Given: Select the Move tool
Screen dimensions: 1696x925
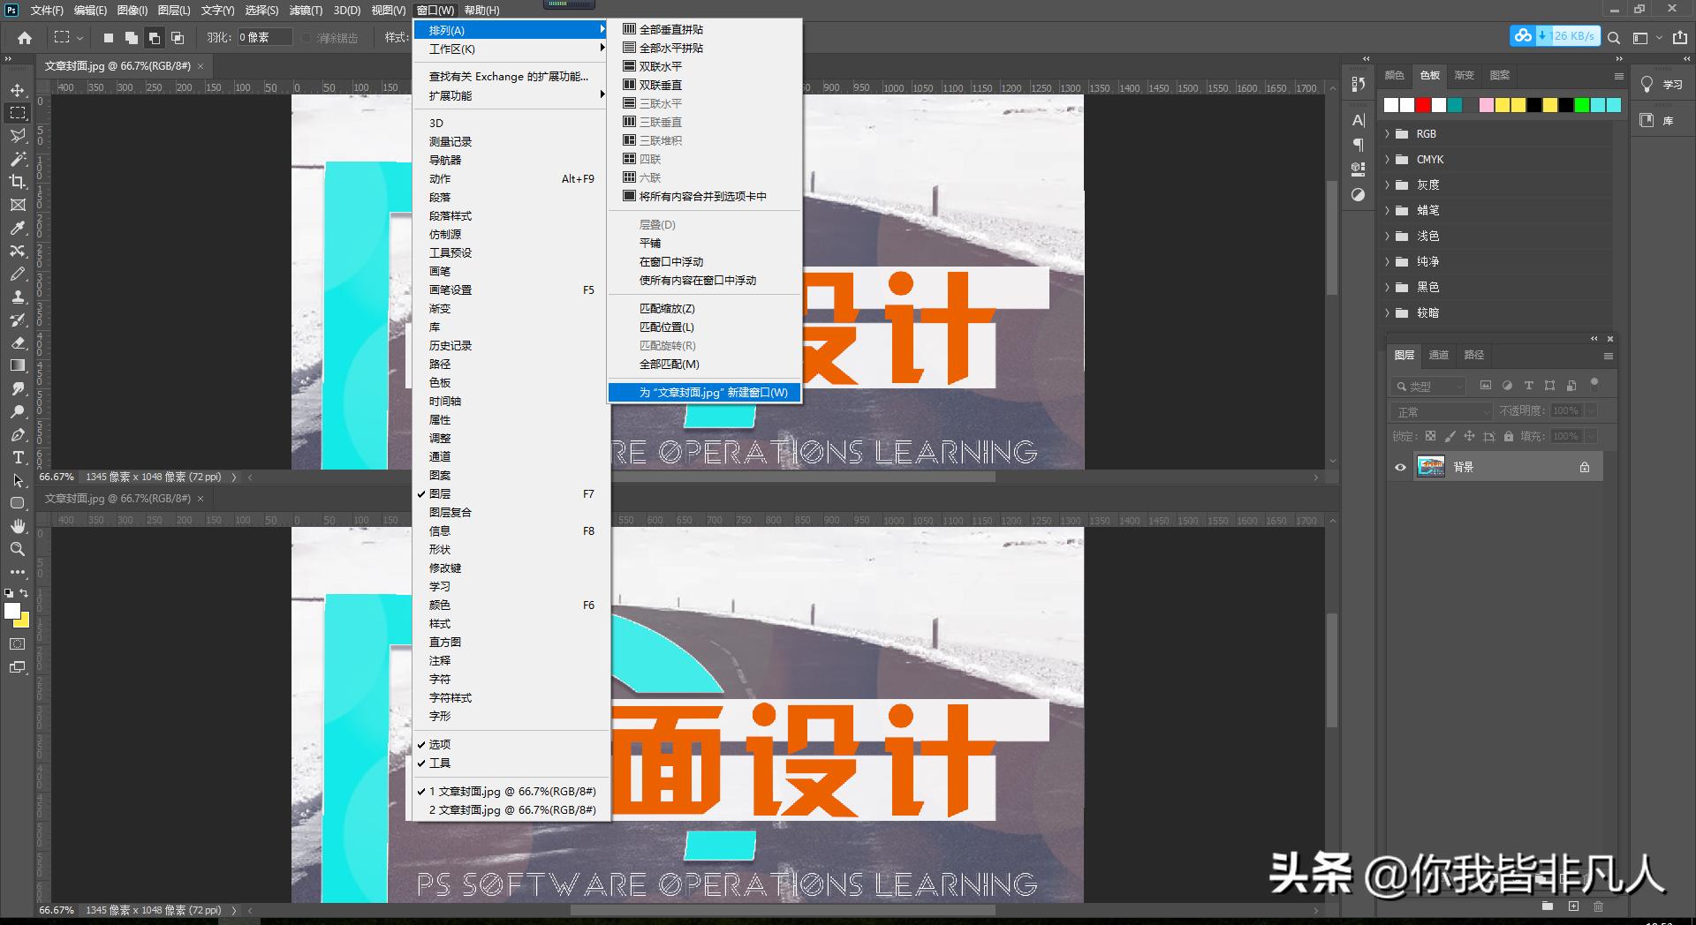Looking at the screenshot, I should point(18,88).
